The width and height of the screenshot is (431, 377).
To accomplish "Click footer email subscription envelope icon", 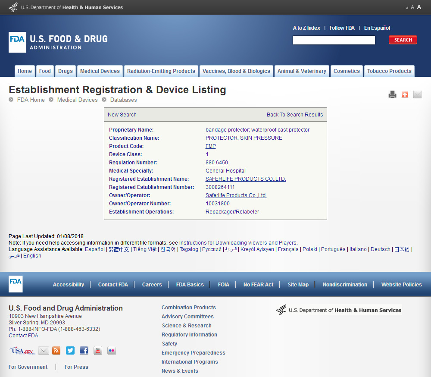I will click(x=44, y=351).
